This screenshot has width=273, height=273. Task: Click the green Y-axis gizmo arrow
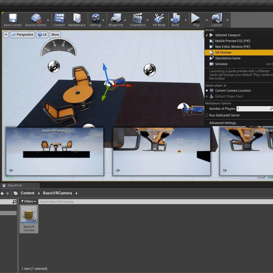tap(103, 98)
